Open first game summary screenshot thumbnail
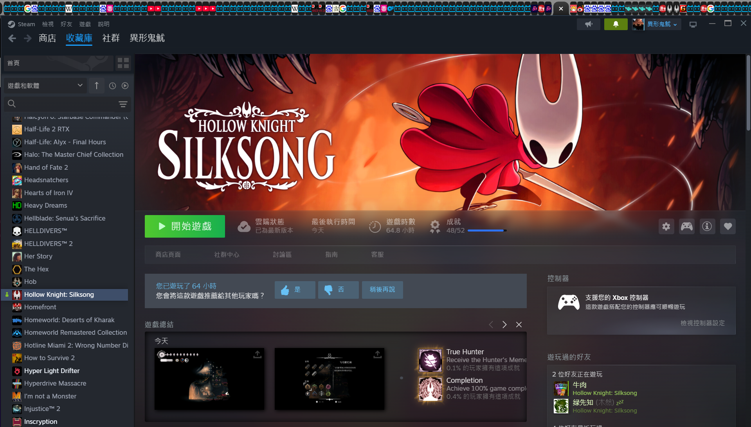751x427 pixels. tap(209, 379)
